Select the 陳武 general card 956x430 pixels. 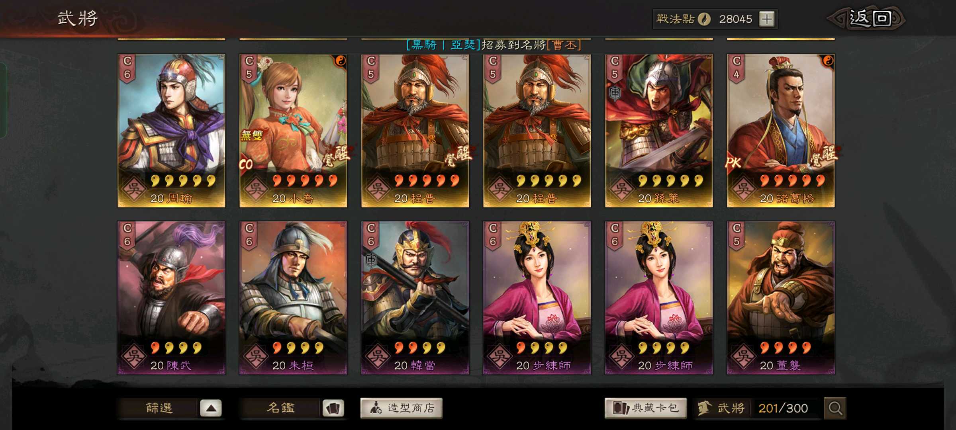[x=171, y=298]
